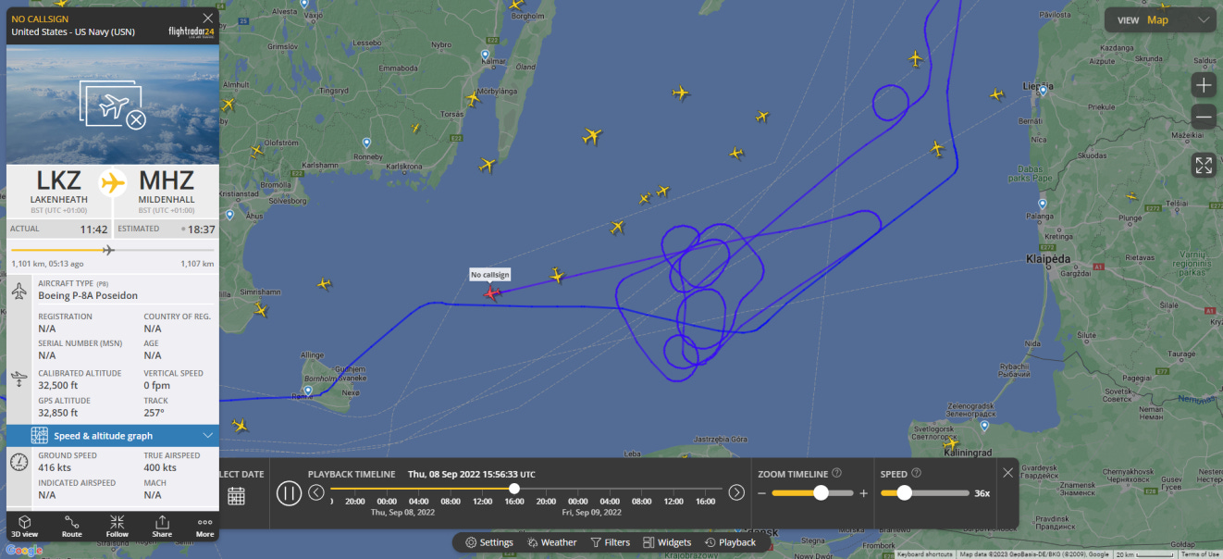The image size is (1223, 559).
Task: Switch the map to fullscreen
Action: click(x=1204, y=166)
